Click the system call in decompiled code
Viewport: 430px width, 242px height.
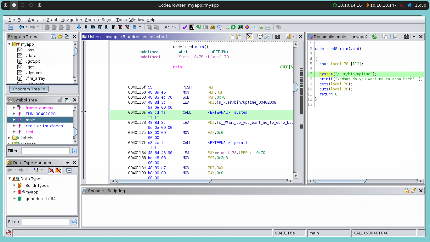326,74
